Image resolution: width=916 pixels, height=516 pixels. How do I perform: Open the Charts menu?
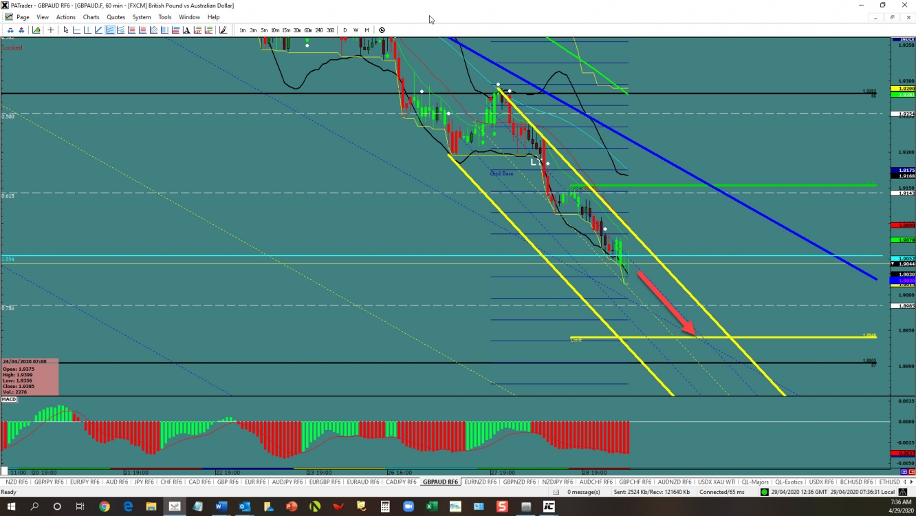pos(91,17)
